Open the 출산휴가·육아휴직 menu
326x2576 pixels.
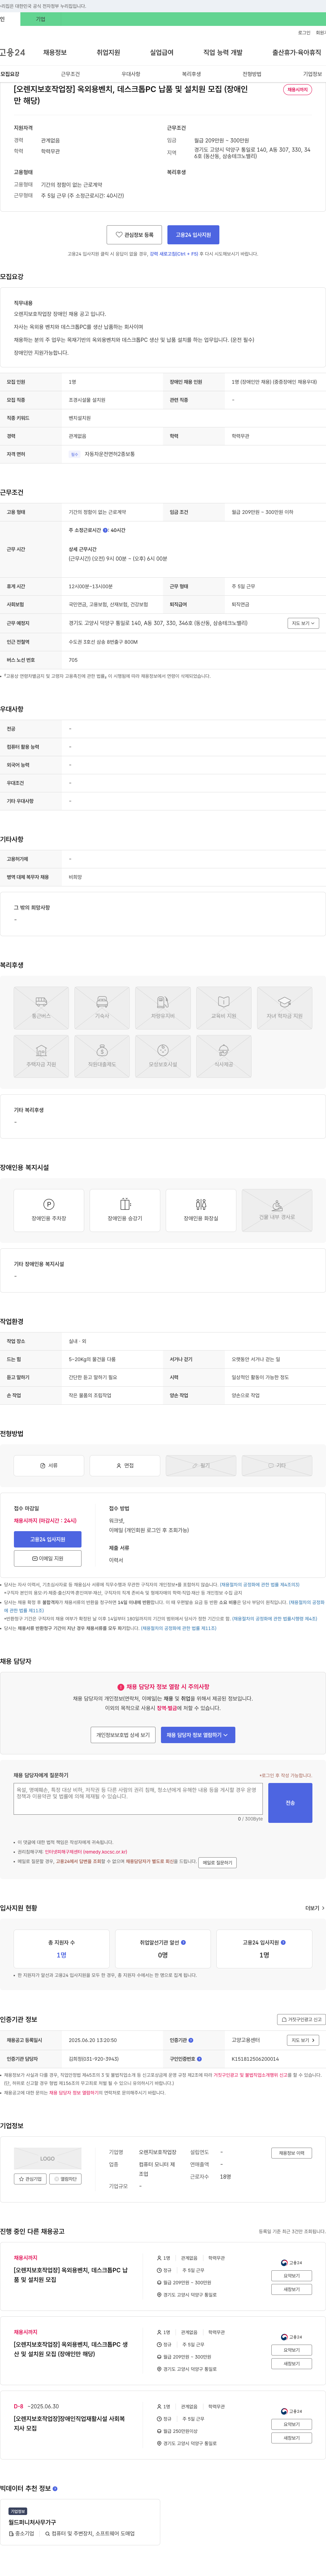[297, 52]
